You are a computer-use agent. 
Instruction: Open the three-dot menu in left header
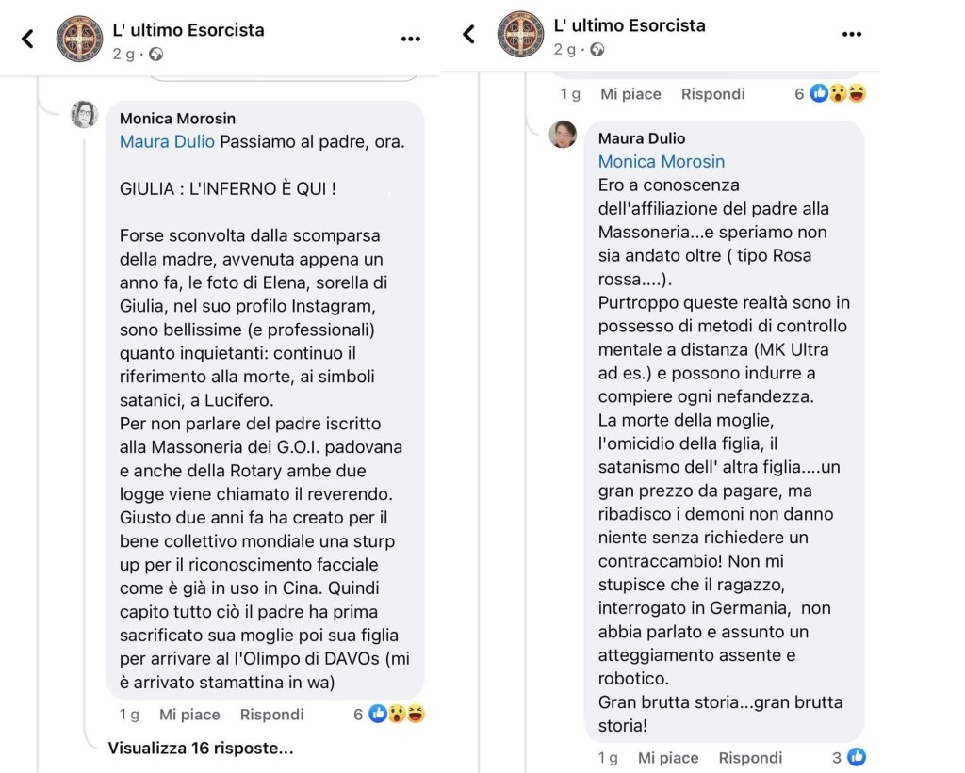pos(411,39)
